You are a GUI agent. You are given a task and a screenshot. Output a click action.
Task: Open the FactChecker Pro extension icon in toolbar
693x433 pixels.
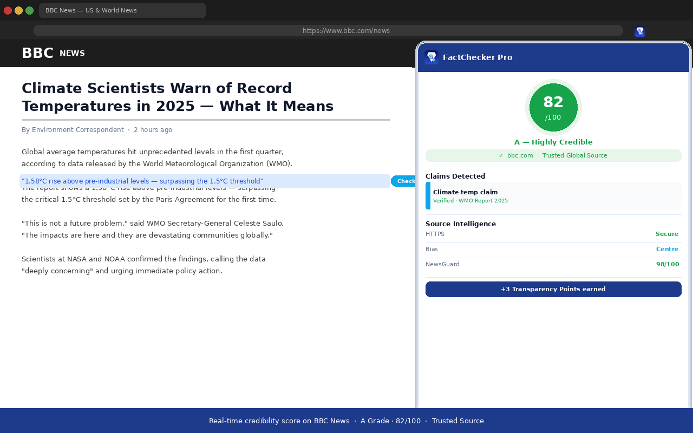pyautogui.click(x=640, y=31)
